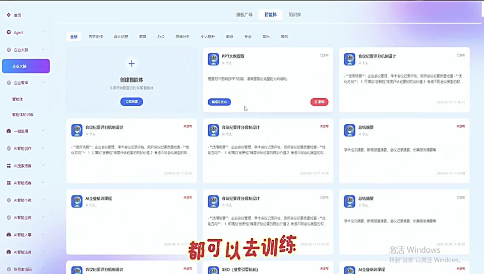Switch to the 模板广场 top tab
Image resolution: width=484 pixels, height=274 pixels.
[x=244, y=15]
